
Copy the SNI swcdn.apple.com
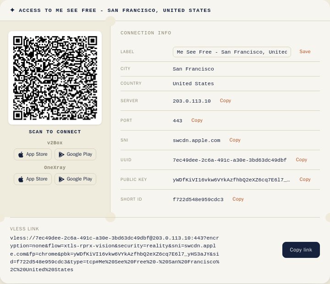[x=235, y=140]
